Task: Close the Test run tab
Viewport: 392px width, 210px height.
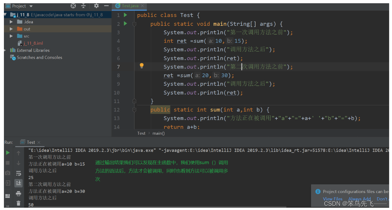Action: tap(39, 142)
